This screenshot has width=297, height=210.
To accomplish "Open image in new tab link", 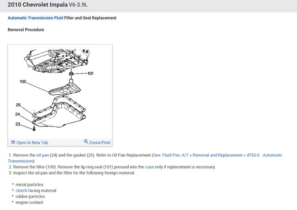I will (x=32, y=142).
